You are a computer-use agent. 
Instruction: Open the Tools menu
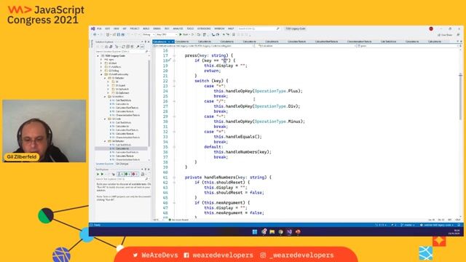tap(190, 29)
